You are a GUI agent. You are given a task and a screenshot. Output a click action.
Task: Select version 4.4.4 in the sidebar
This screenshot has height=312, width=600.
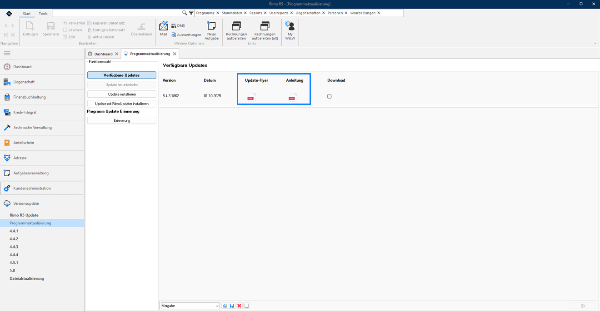(14, 255)
